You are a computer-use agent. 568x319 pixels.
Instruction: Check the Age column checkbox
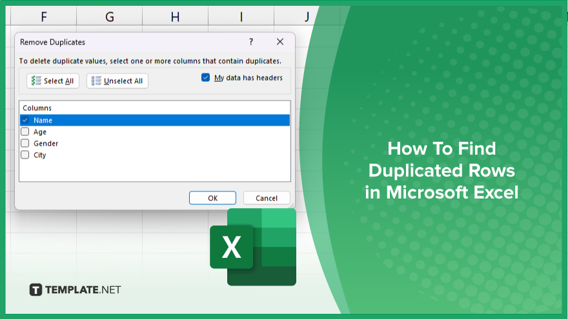25,131
